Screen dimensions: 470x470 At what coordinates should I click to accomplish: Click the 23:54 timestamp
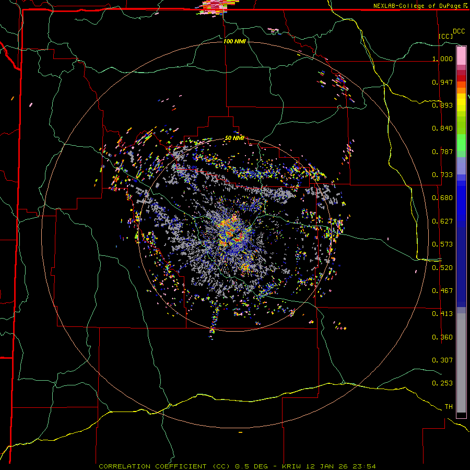[363, 466]
